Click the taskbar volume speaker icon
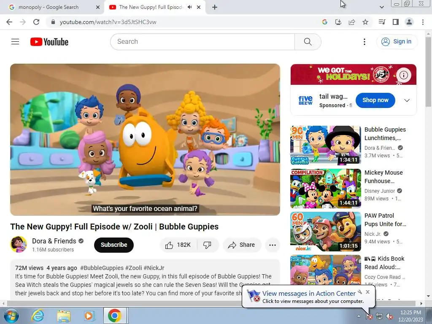 coord(389,316)
